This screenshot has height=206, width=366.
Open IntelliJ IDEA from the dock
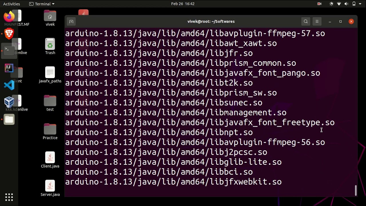click(x=9, y=68)
